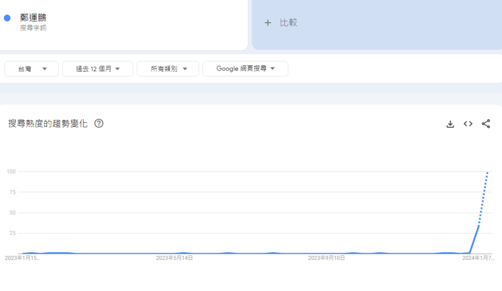
Task: Open the help question mark tooltip
Action: (98, 123)
